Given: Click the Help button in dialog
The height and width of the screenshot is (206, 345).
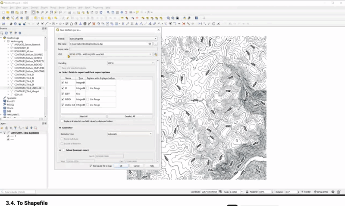Looking at the screenshot, I should (152, 166).
